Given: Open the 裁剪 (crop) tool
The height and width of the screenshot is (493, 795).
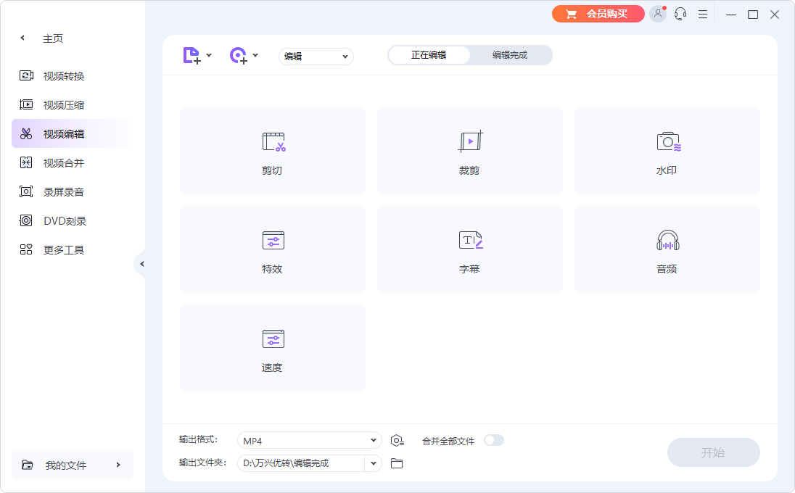Looking at the screenshot, I should pyautogui.click(x=469, y=150).
